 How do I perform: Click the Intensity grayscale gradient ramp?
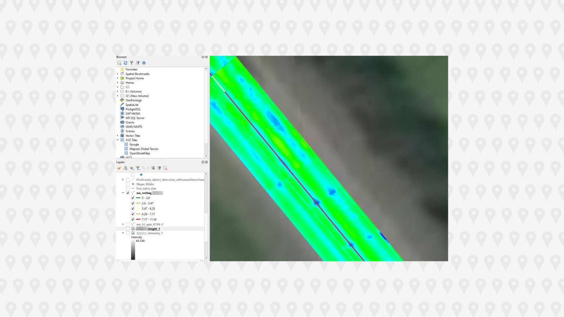click(x=133, y=250)
